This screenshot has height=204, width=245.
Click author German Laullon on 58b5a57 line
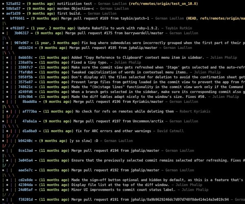tap(114, 9)
